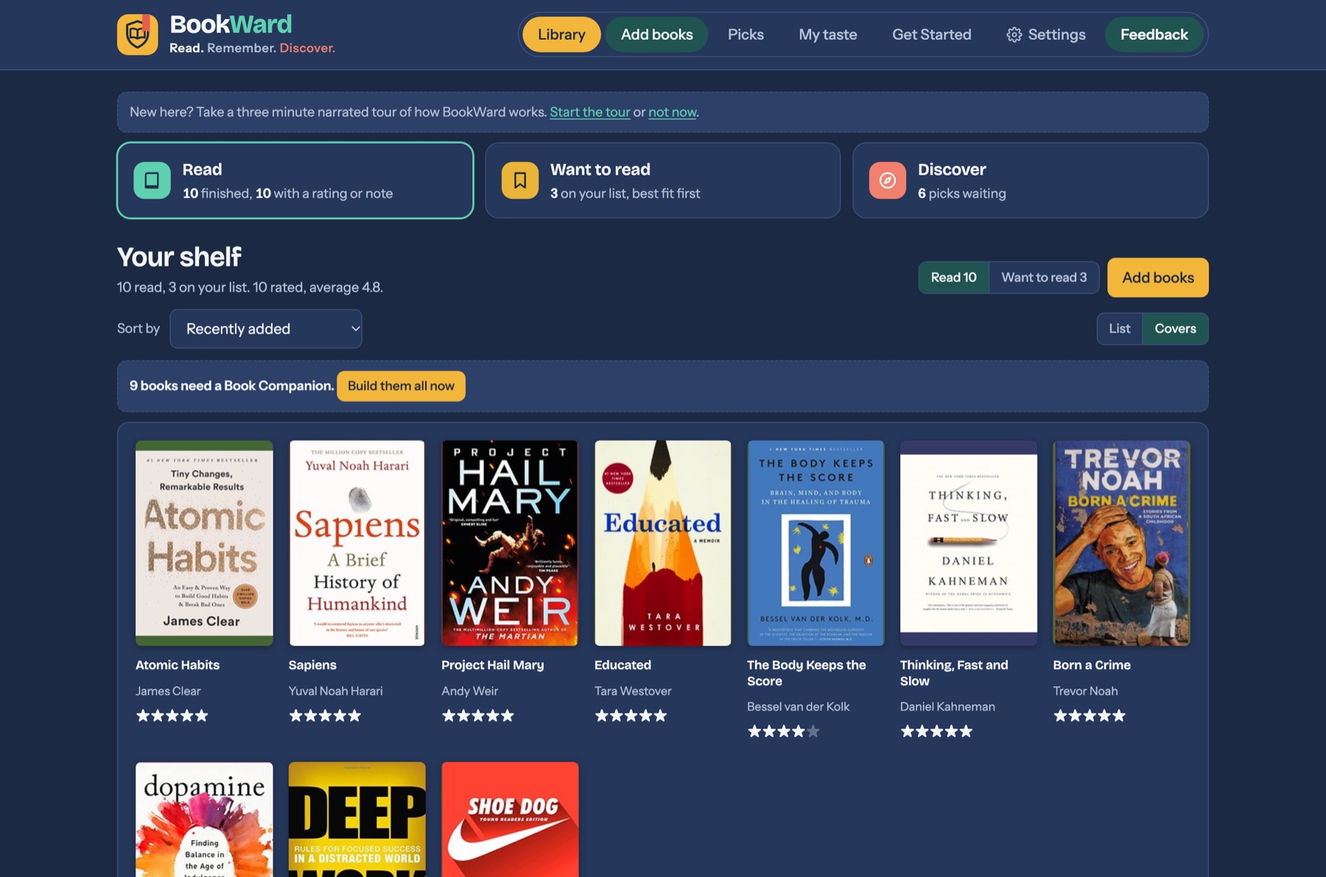The width and height of the screenshot is (1326, 877).
Task: Click Build them all now button
Action: (401, 386)
